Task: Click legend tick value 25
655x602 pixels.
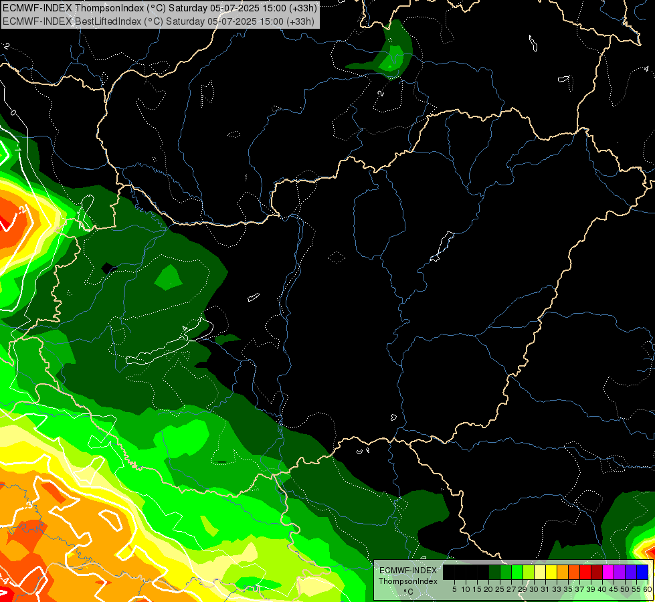Action: coord(500,589)
